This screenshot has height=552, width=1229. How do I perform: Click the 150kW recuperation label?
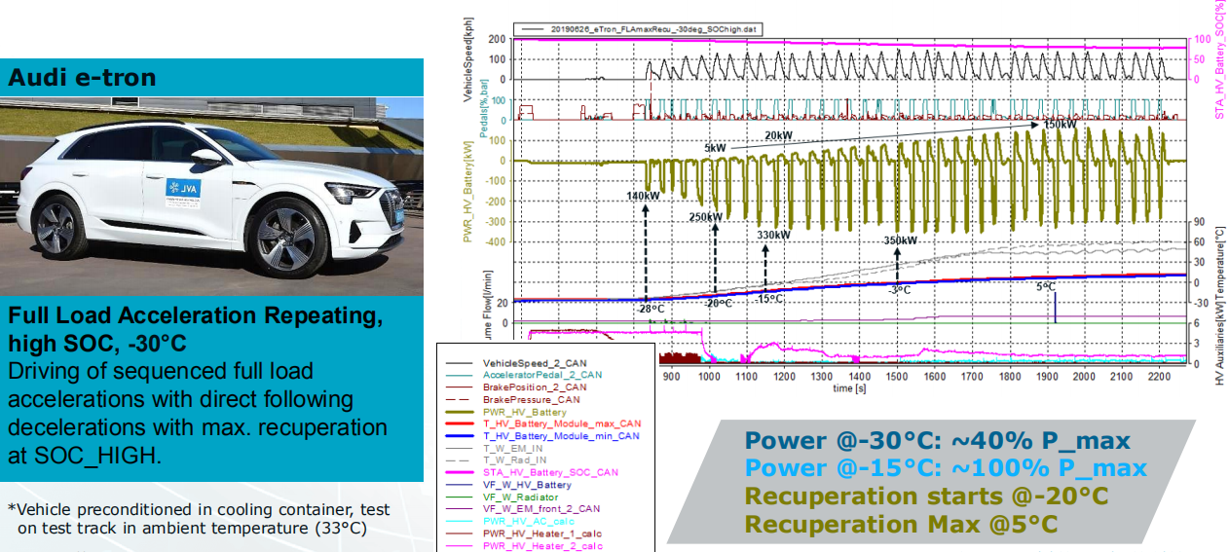click(1060, 125)
